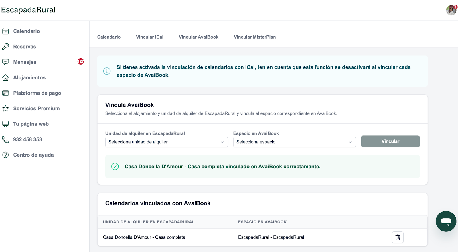Open Alojamientos section
The image size is (458, 252).
point(29,77)
